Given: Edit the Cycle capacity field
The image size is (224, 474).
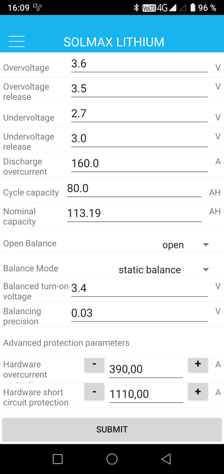Looking at the screenshot, I should pyautogui.click(x=134, y=189).
